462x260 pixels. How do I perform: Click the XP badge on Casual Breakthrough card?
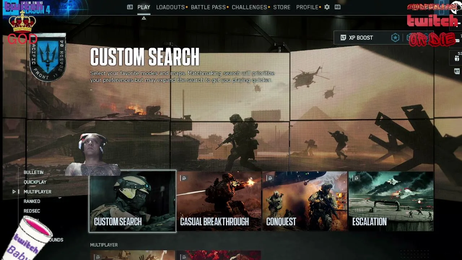tap(184, 178)
